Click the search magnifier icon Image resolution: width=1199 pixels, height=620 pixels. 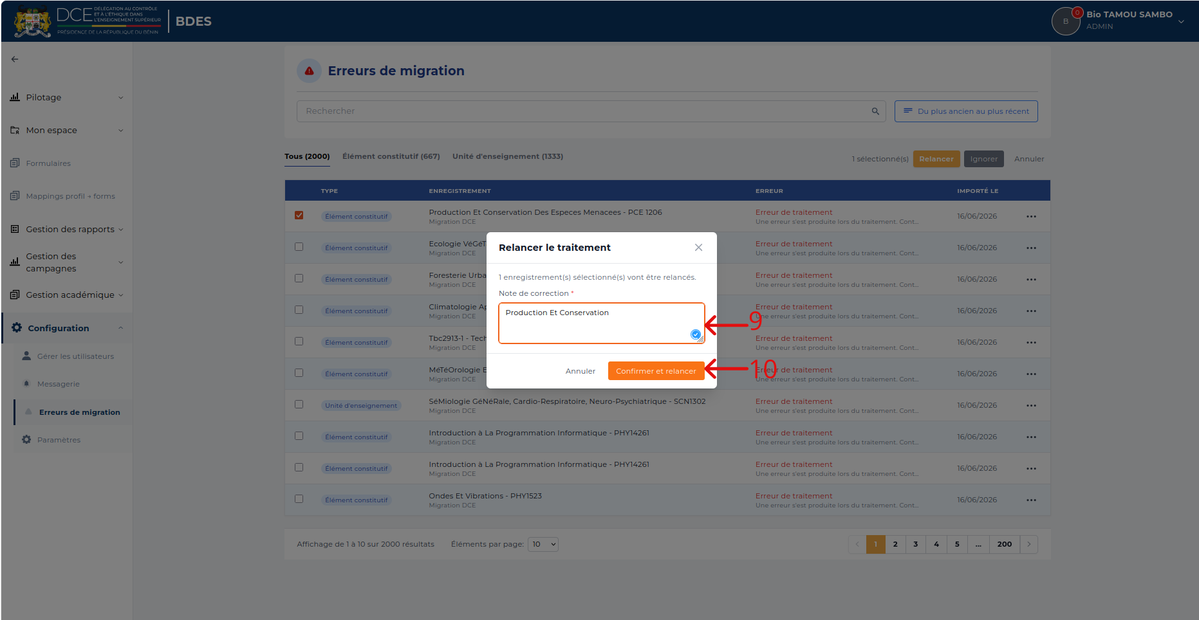(x=875, y=111)
